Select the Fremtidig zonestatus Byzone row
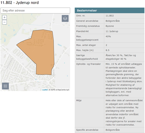The width and height of the screenshot is (145, 133). coord(110,26)
